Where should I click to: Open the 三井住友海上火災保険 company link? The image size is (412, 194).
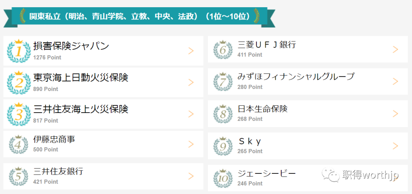click(x=80, y=109)
